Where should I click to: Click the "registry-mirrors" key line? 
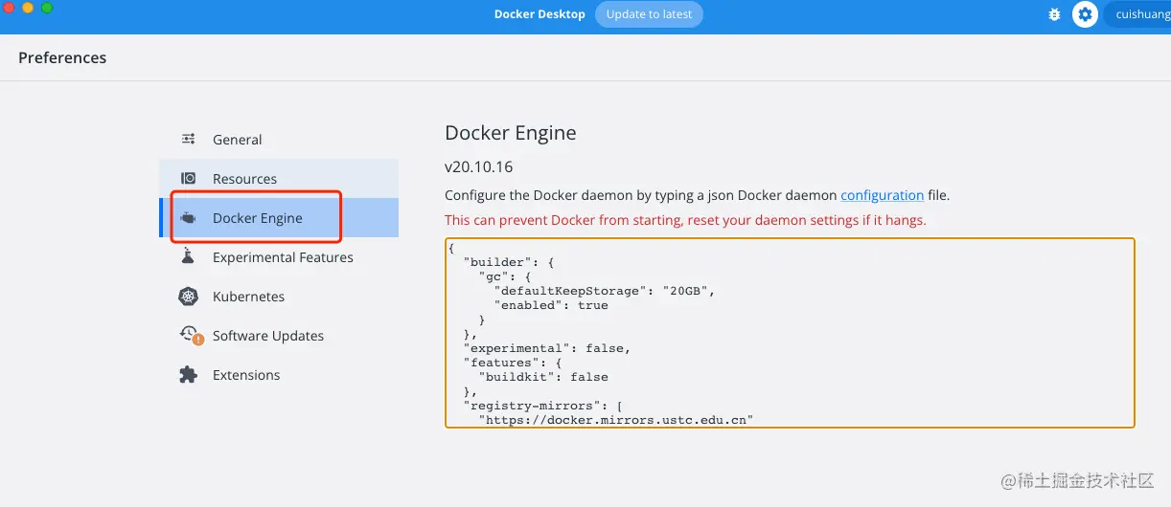click(543, 406)
